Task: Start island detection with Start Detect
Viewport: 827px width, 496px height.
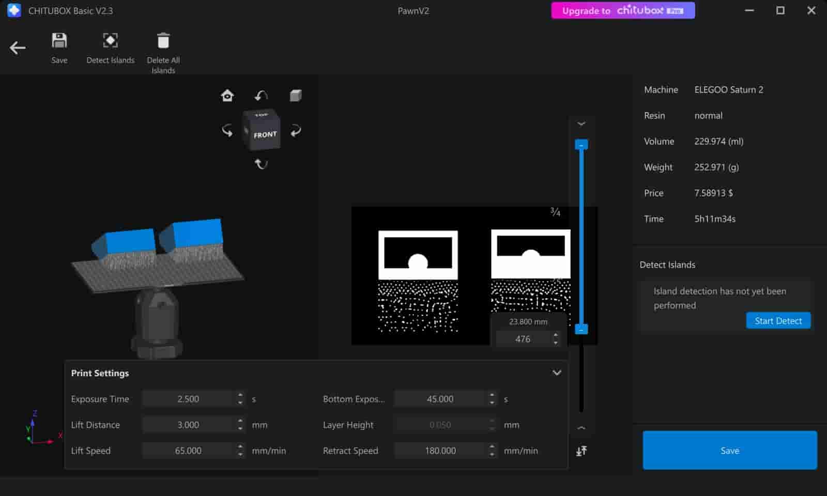Action: [778, 321]
